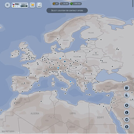Image resolution: width=134 pixels, height=134 pixels.
Task: Toggle the M size airport filter
Action: click(x=127, y=120)
